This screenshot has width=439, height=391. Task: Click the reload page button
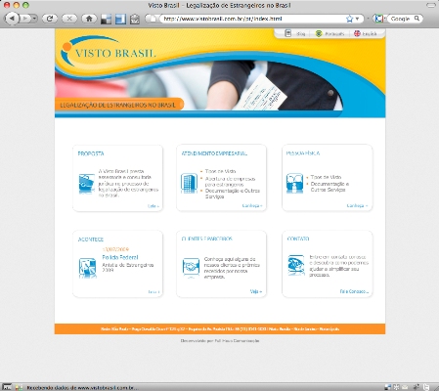coord(50,19)
